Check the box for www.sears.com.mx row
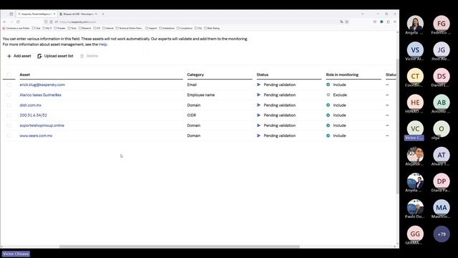Viewport: 458px width, 258px height. tap(9, 135)
